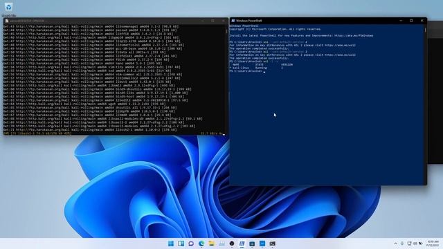
Task: Click 'Copyright (C) Microsoft Corporation' line
Action: coord(275,29)
